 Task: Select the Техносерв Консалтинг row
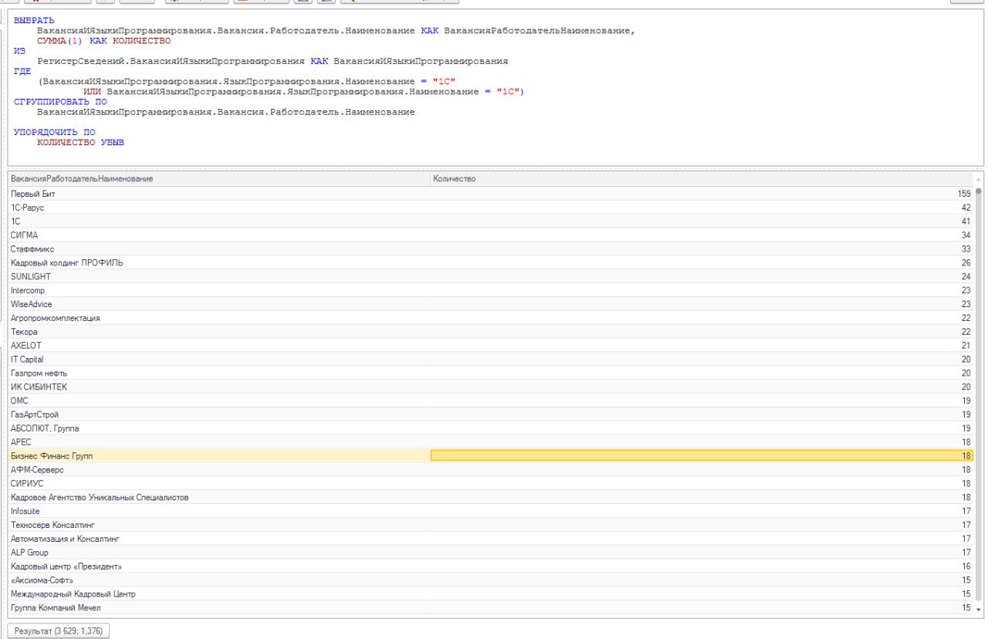tap(490, 525)
